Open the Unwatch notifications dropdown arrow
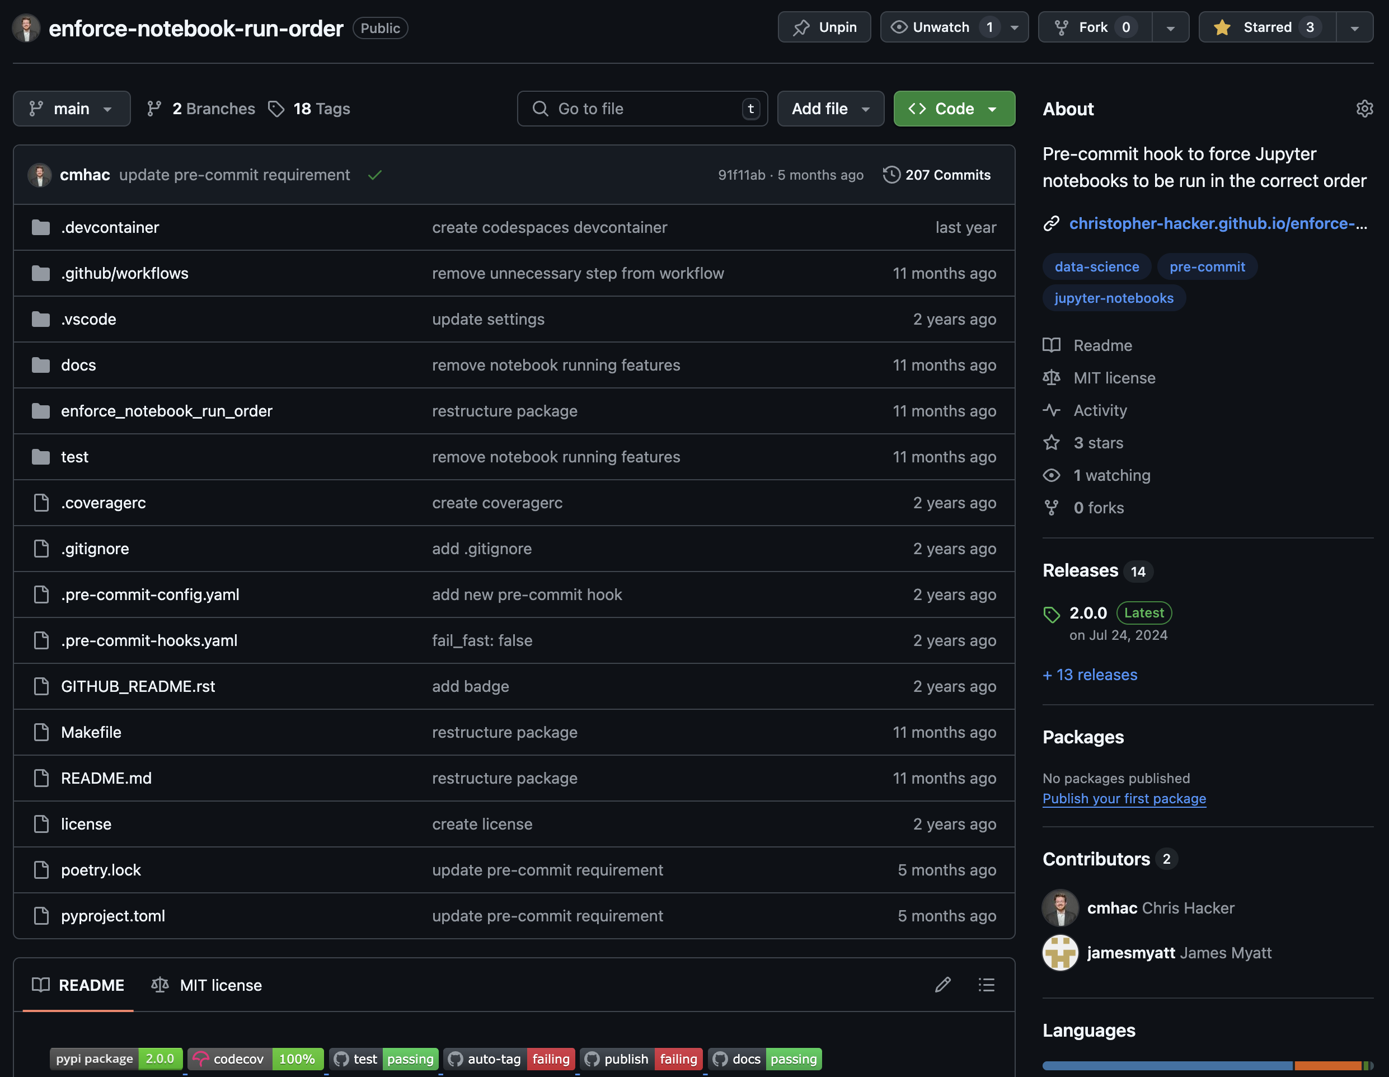The image size is (1389, 1077). click(x=1015, y=27)
